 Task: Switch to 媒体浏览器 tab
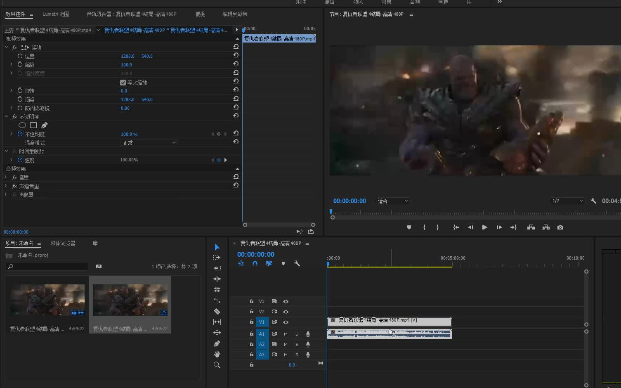point(63,243)
